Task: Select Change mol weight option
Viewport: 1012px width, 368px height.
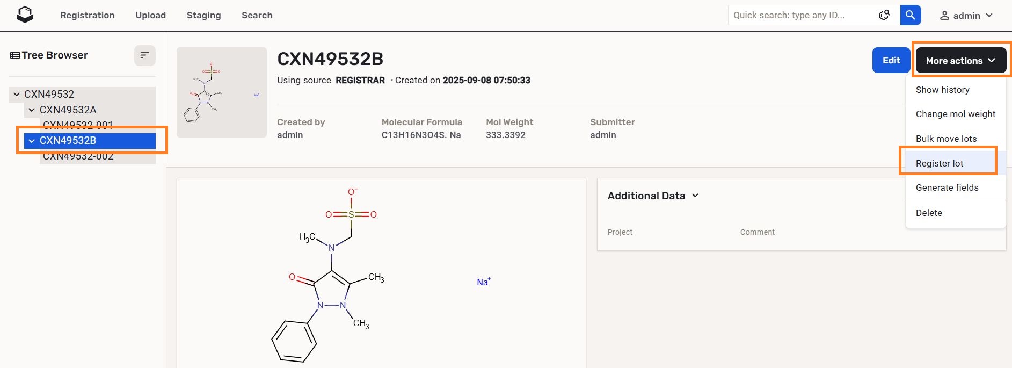Action: click(955, 114)
